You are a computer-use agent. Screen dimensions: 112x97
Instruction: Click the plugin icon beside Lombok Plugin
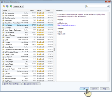coord(3,69)
